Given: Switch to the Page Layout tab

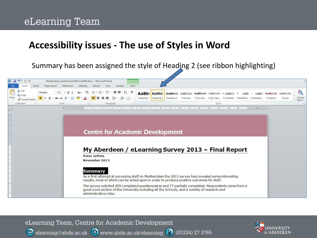Looking at the screenshot, I should pyautogui.click(x=50, y=86).
